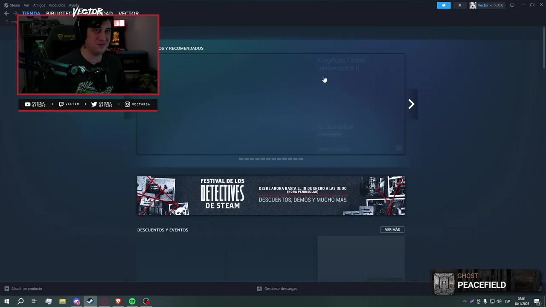Screen dimensions: 546x307
Task: Click the VER MÁS button
Action: pyautogui.click(x=392, y=229)
